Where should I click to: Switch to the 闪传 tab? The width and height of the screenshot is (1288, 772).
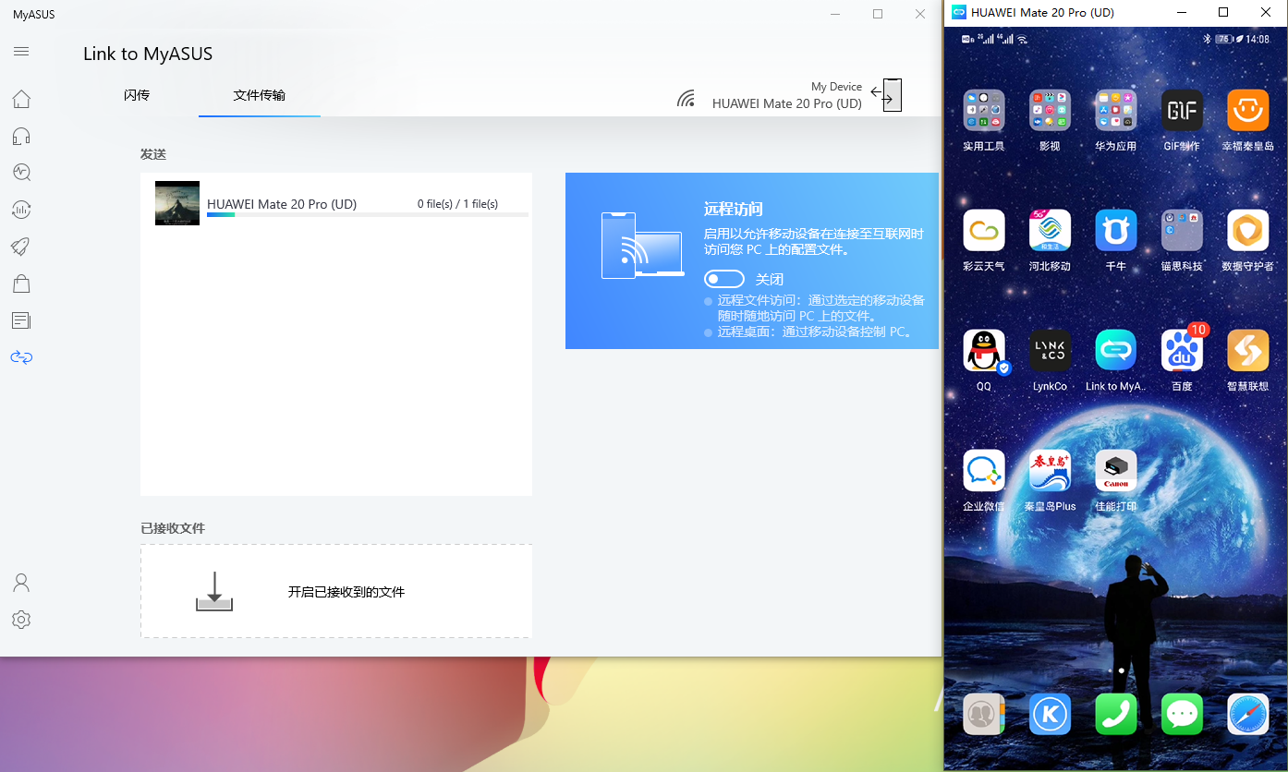[137, 95]
